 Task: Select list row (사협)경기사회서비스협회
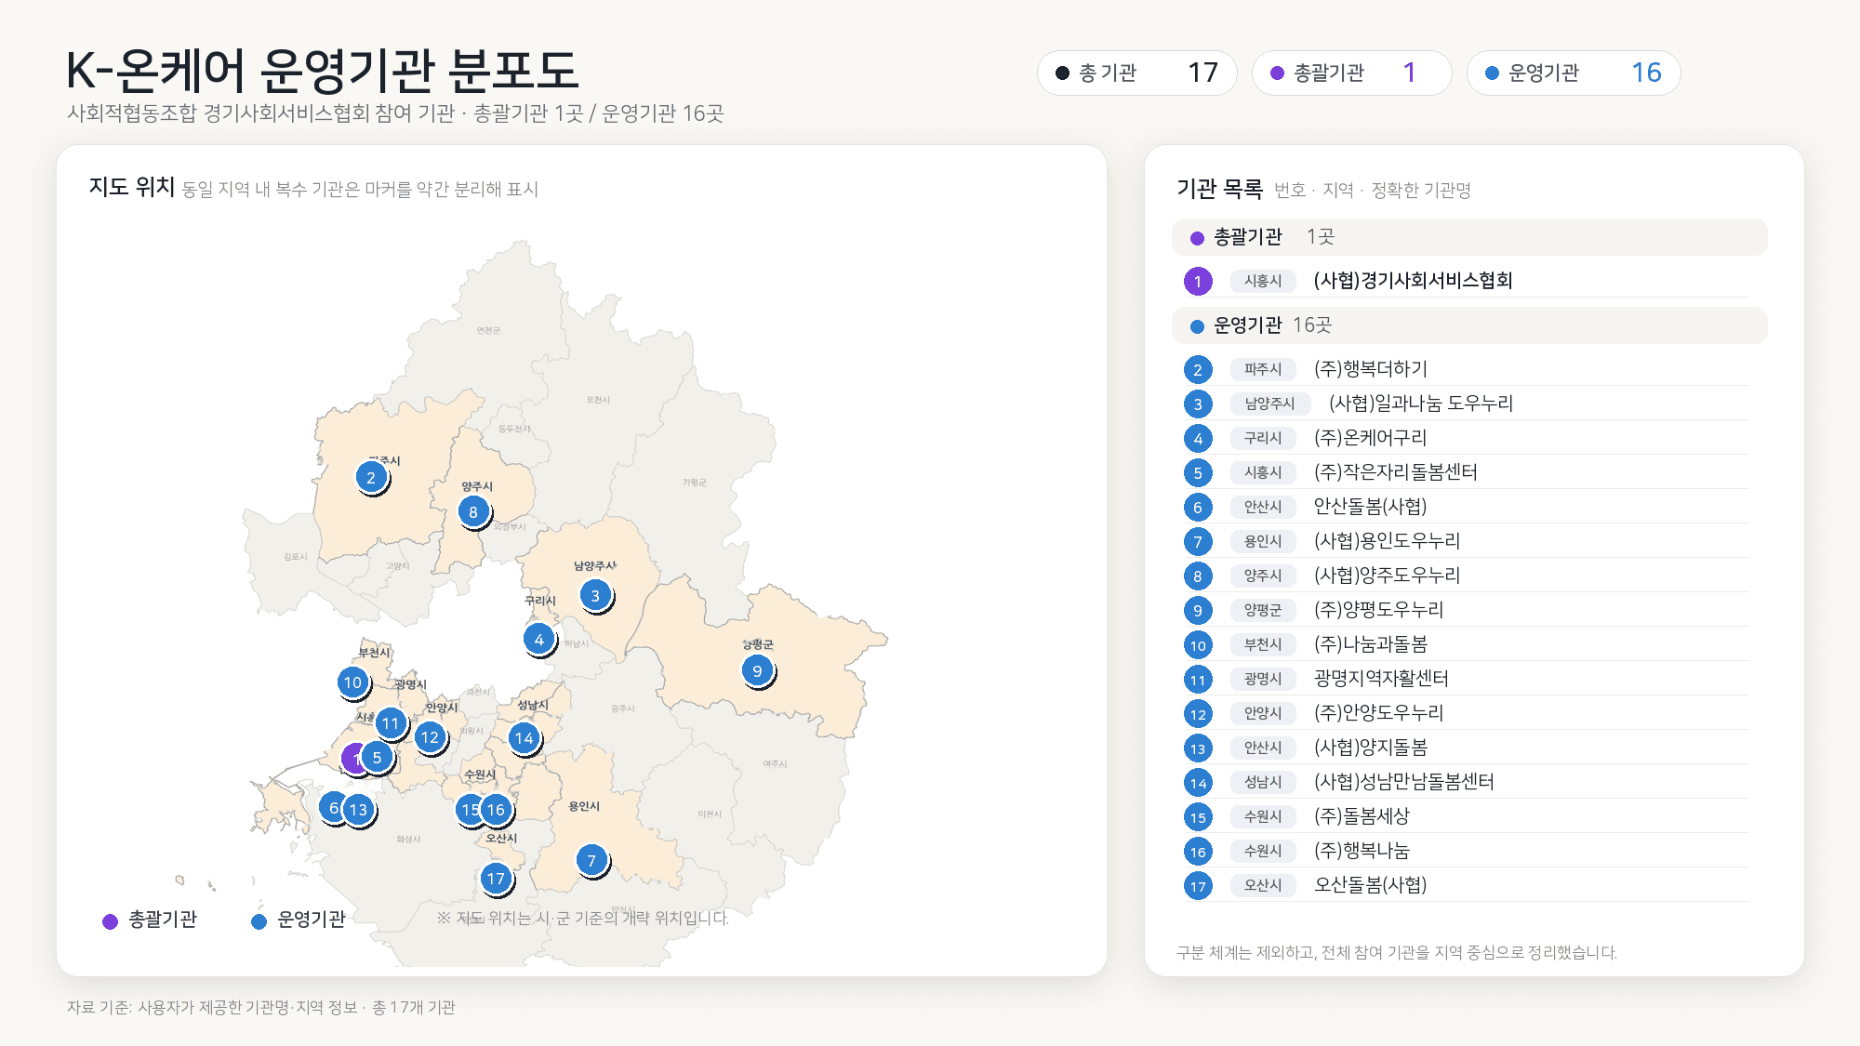1466,281
